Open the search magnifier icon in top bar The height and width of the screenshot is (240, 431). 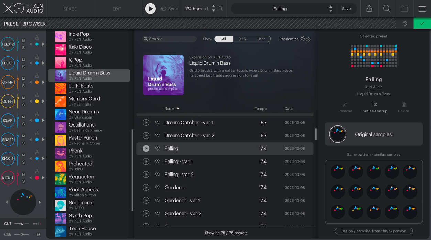pos(387,9)
